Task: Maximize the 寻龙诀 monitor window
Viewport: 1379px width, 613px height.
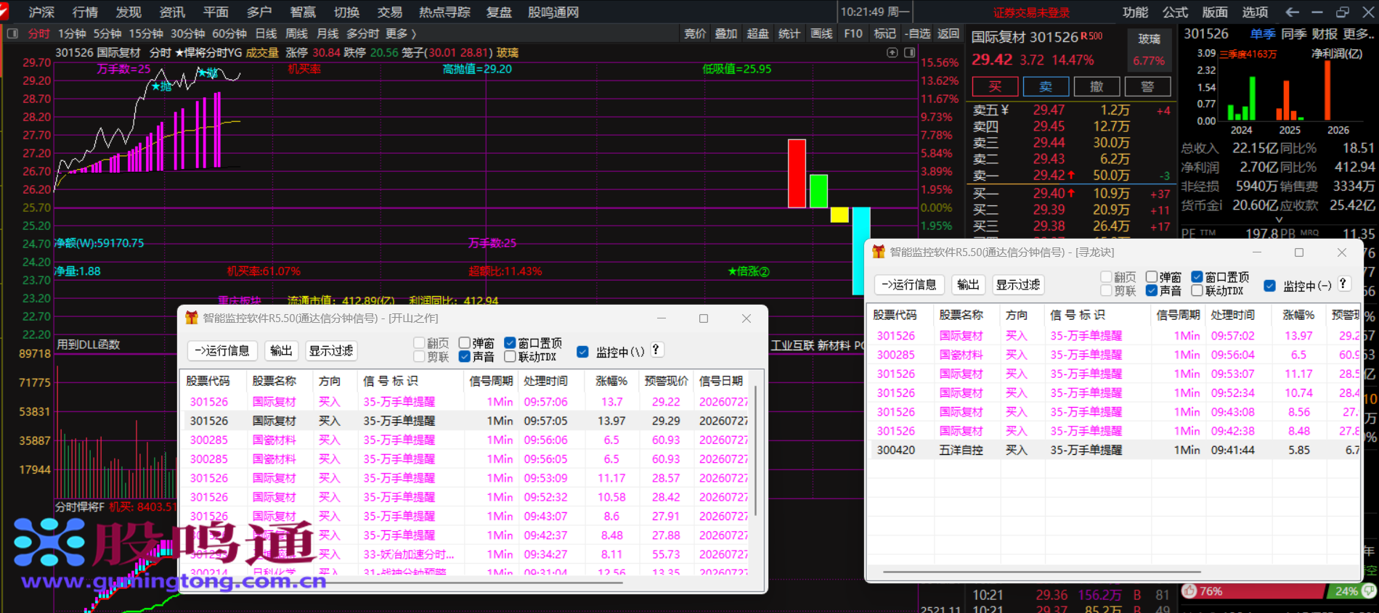Action: coord(1299,252)
